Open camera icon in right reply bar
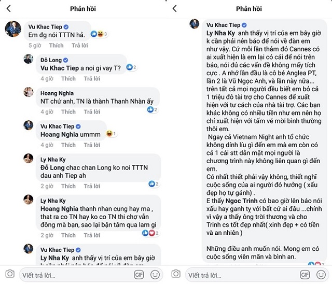The height and width of the screenshot is (284, 332). pos(176,274)
